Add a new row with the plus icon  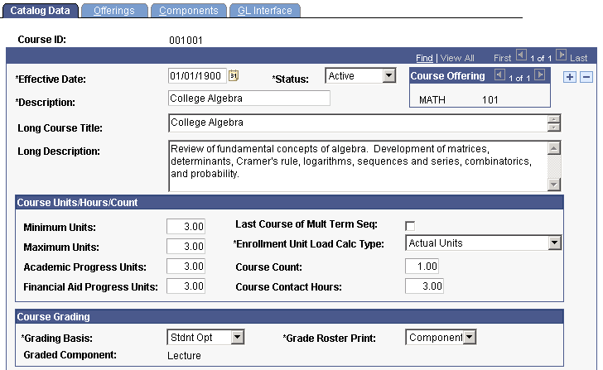pos(570,77)
